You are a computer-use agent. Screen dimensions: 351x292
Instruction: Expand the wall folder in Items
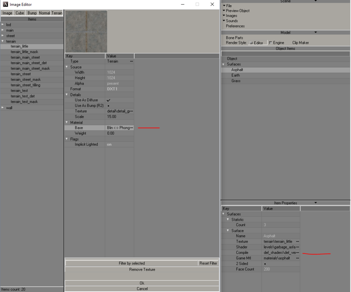[3, 108]
